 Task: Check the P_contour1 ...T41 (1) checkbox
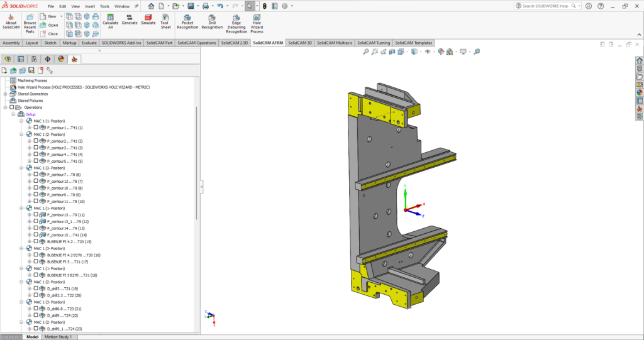click(36, 128)
